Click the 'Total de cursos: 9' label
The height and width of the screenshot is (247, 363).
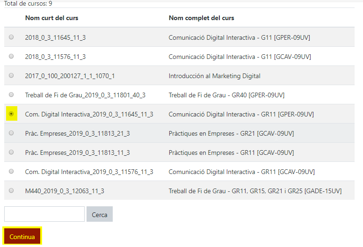pos(28,3)
